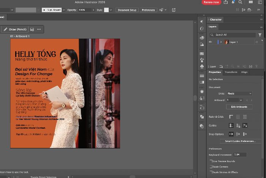Open the Style dropdown arrow
This screenshot has width=266, height=178.
click(111, 10)
